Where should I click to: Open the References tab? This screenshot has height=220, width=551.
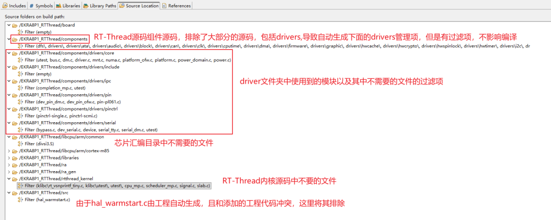click(177, 6)
